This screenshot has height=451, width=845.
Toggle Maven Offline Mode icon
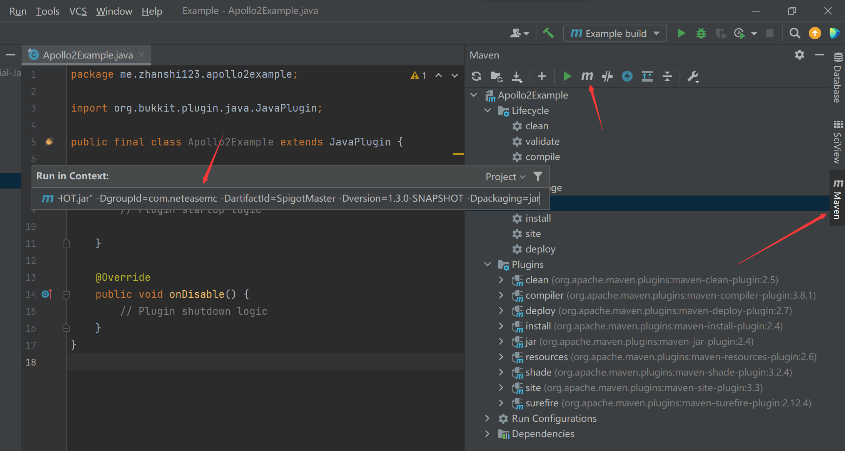pyautogui.click(x=627, y=76)
